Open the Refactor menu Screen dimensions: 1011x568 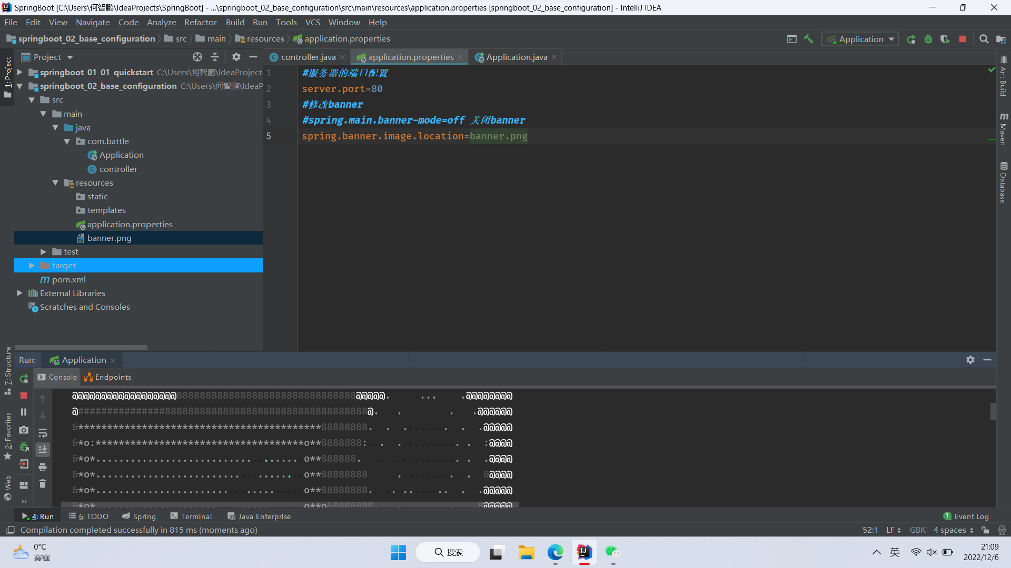tap(200, 22)
